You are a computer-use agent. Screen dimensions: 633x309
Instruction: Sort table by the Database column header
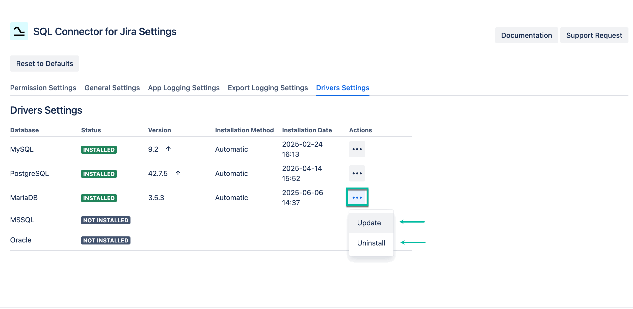click(24, 130)
